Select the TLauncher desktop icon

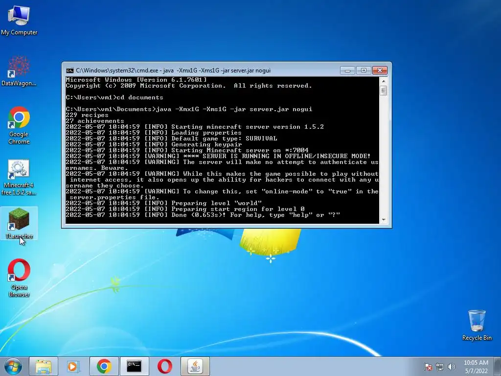(x=19, y=223)
